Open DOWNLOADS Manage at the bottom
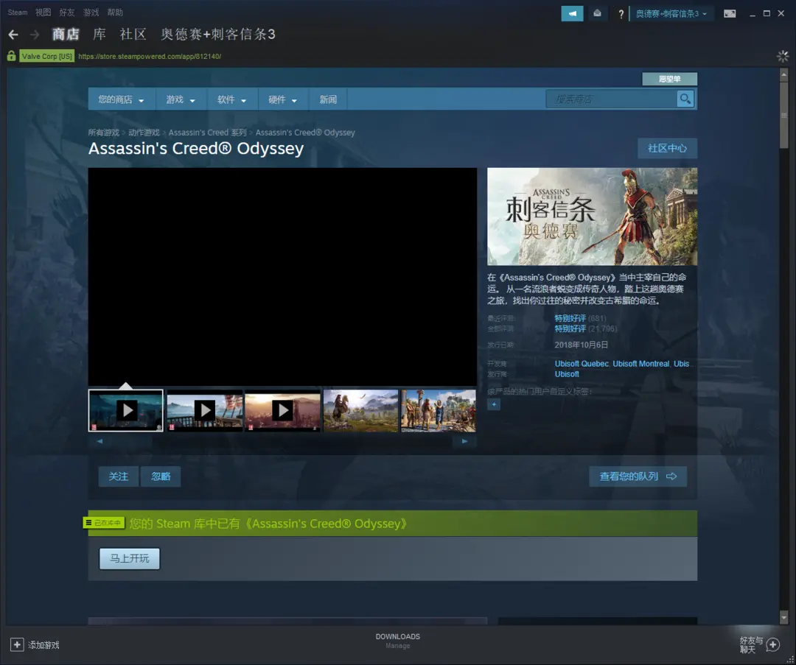This screenshot has width=796, height=665. pos(397,641)
